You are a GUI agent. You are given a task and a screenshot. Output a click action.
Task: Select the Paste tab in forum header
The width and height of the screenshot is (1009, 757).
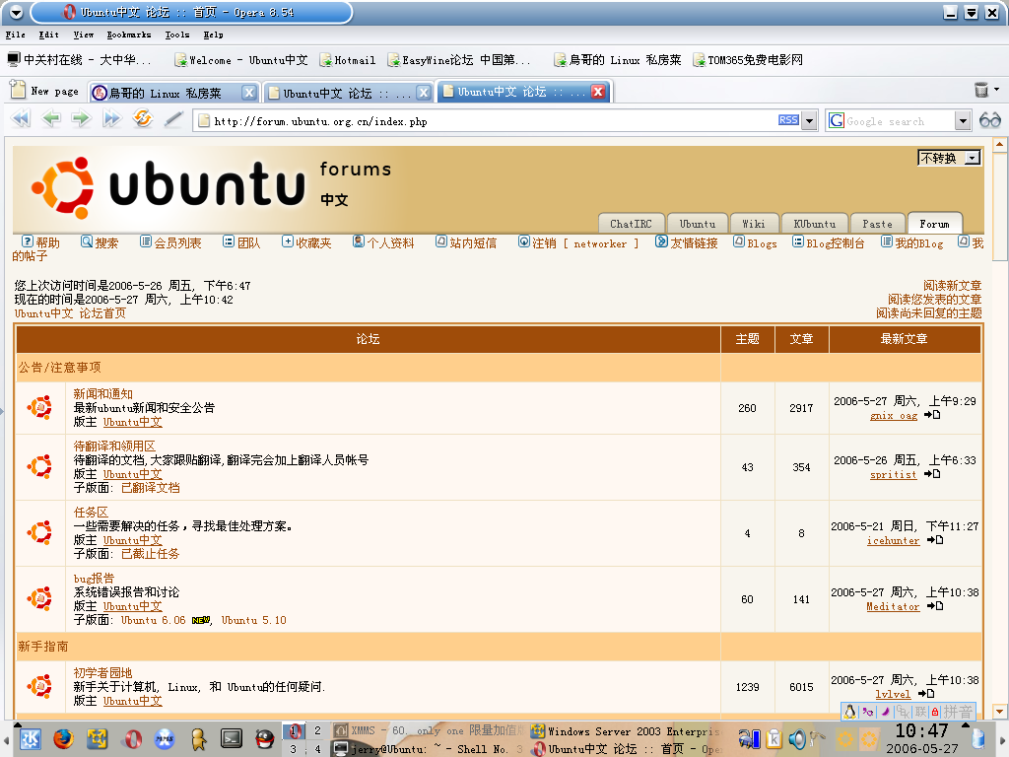[x=877, y=224]
